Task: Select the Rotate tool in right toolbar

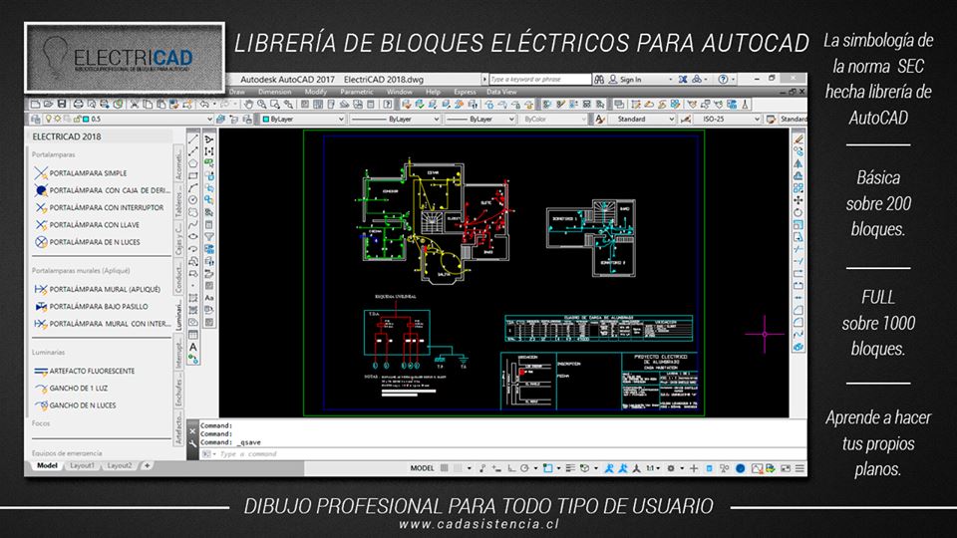Action: click(797, 213)
